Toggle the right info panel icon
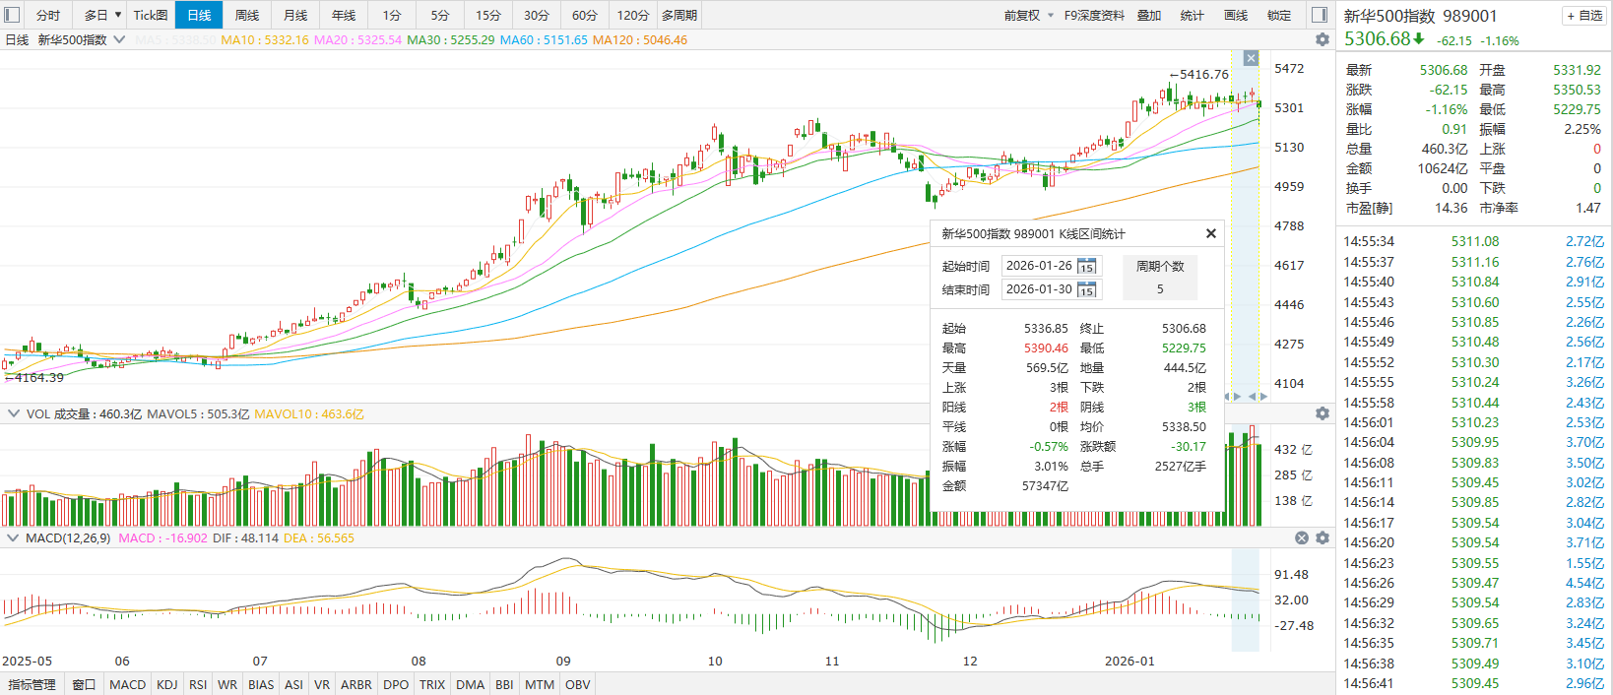Image resolution: width=1613 pixels, height=695 pixels. tap(1320, 15)
